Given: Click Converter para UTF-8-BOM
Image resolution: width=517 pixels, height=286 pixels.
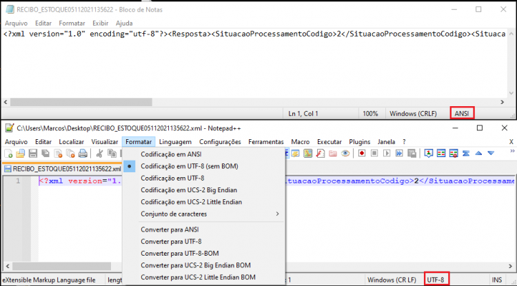Looking at the screenshot, I should click(x=203, y=253).
